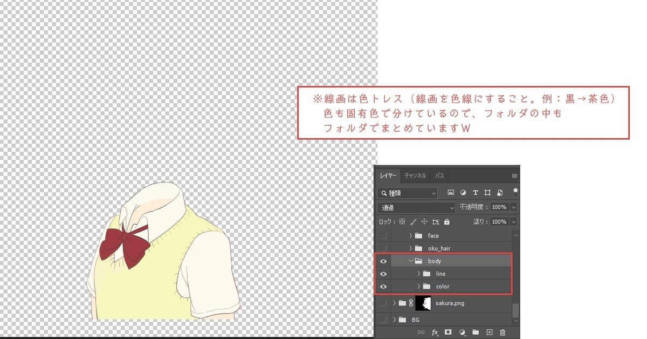Hide the line group with eye icon

(x=383, y=274)
